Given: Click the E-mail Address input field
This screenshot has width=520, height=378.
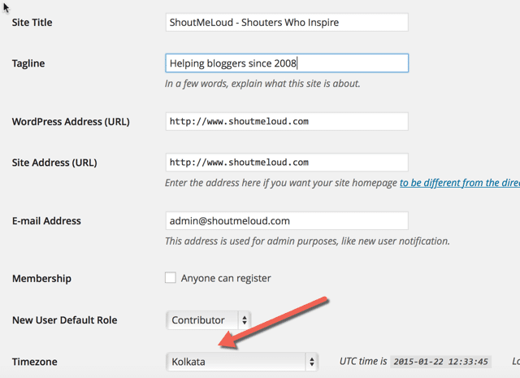Looking at the screenshot, I should coord(286,220).
